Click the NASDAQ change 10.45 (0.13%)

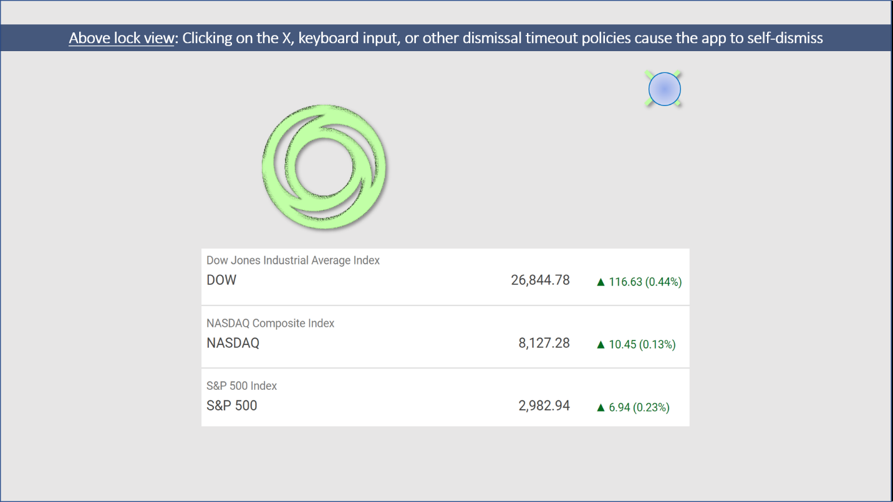click(x=636, y=344)
